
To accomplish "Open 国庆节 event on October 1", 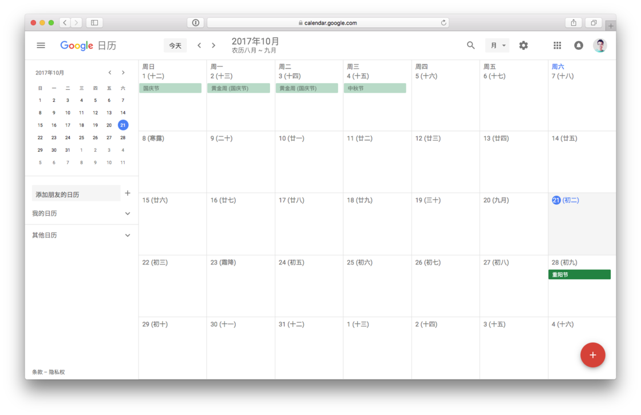I will 171,88.
